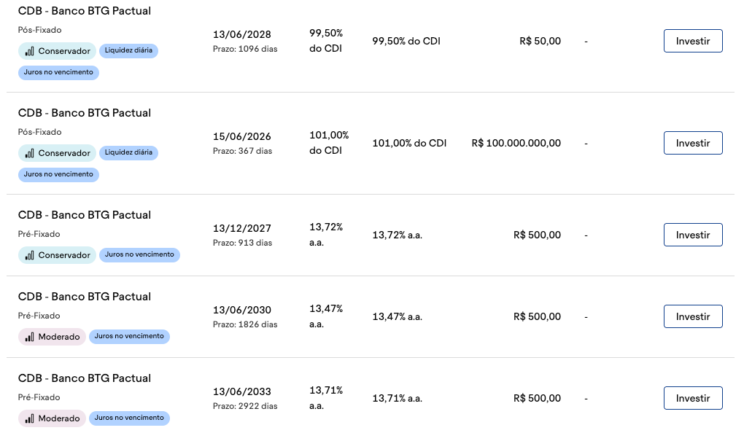Click Investir for the 13/12/2027 CDB
Screen dimensions: 744x433
coord(693,235)
